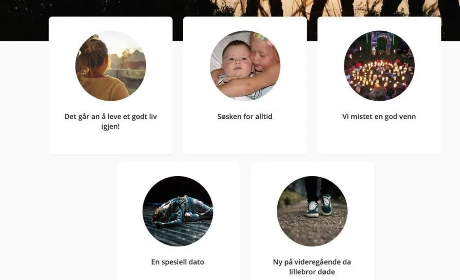This screenshot has height=280, width=460.
Task: Select white space below 'Søsken for alltid' title
Action: click(245, 138)
